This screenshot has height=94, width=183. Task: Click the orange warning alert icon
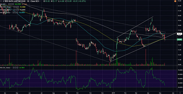coord(175,1)
